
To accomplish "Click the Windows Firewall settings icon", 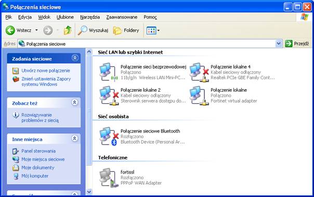I will click(x=16, y=79).
